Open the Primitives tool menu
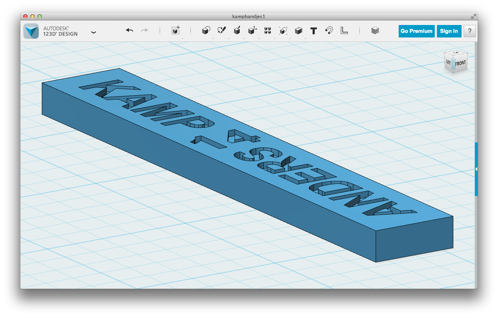 coord(206,30)
